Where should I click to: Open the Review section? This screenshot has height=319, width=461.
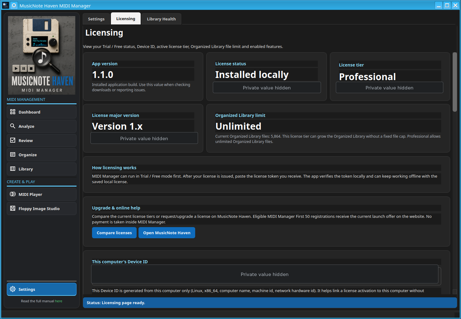point(42,140)
